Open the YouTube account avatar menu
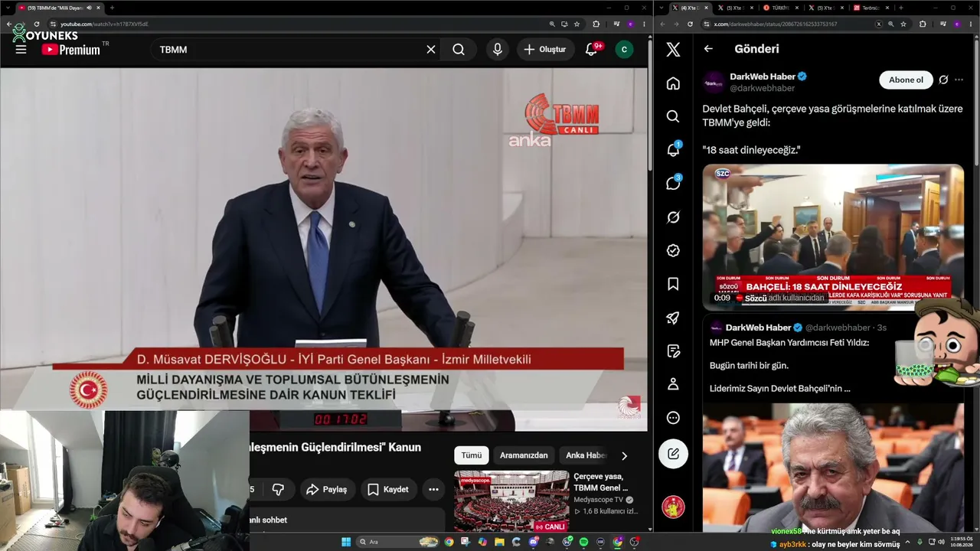Screen dimensions: 980x551 tap(624, 50)
